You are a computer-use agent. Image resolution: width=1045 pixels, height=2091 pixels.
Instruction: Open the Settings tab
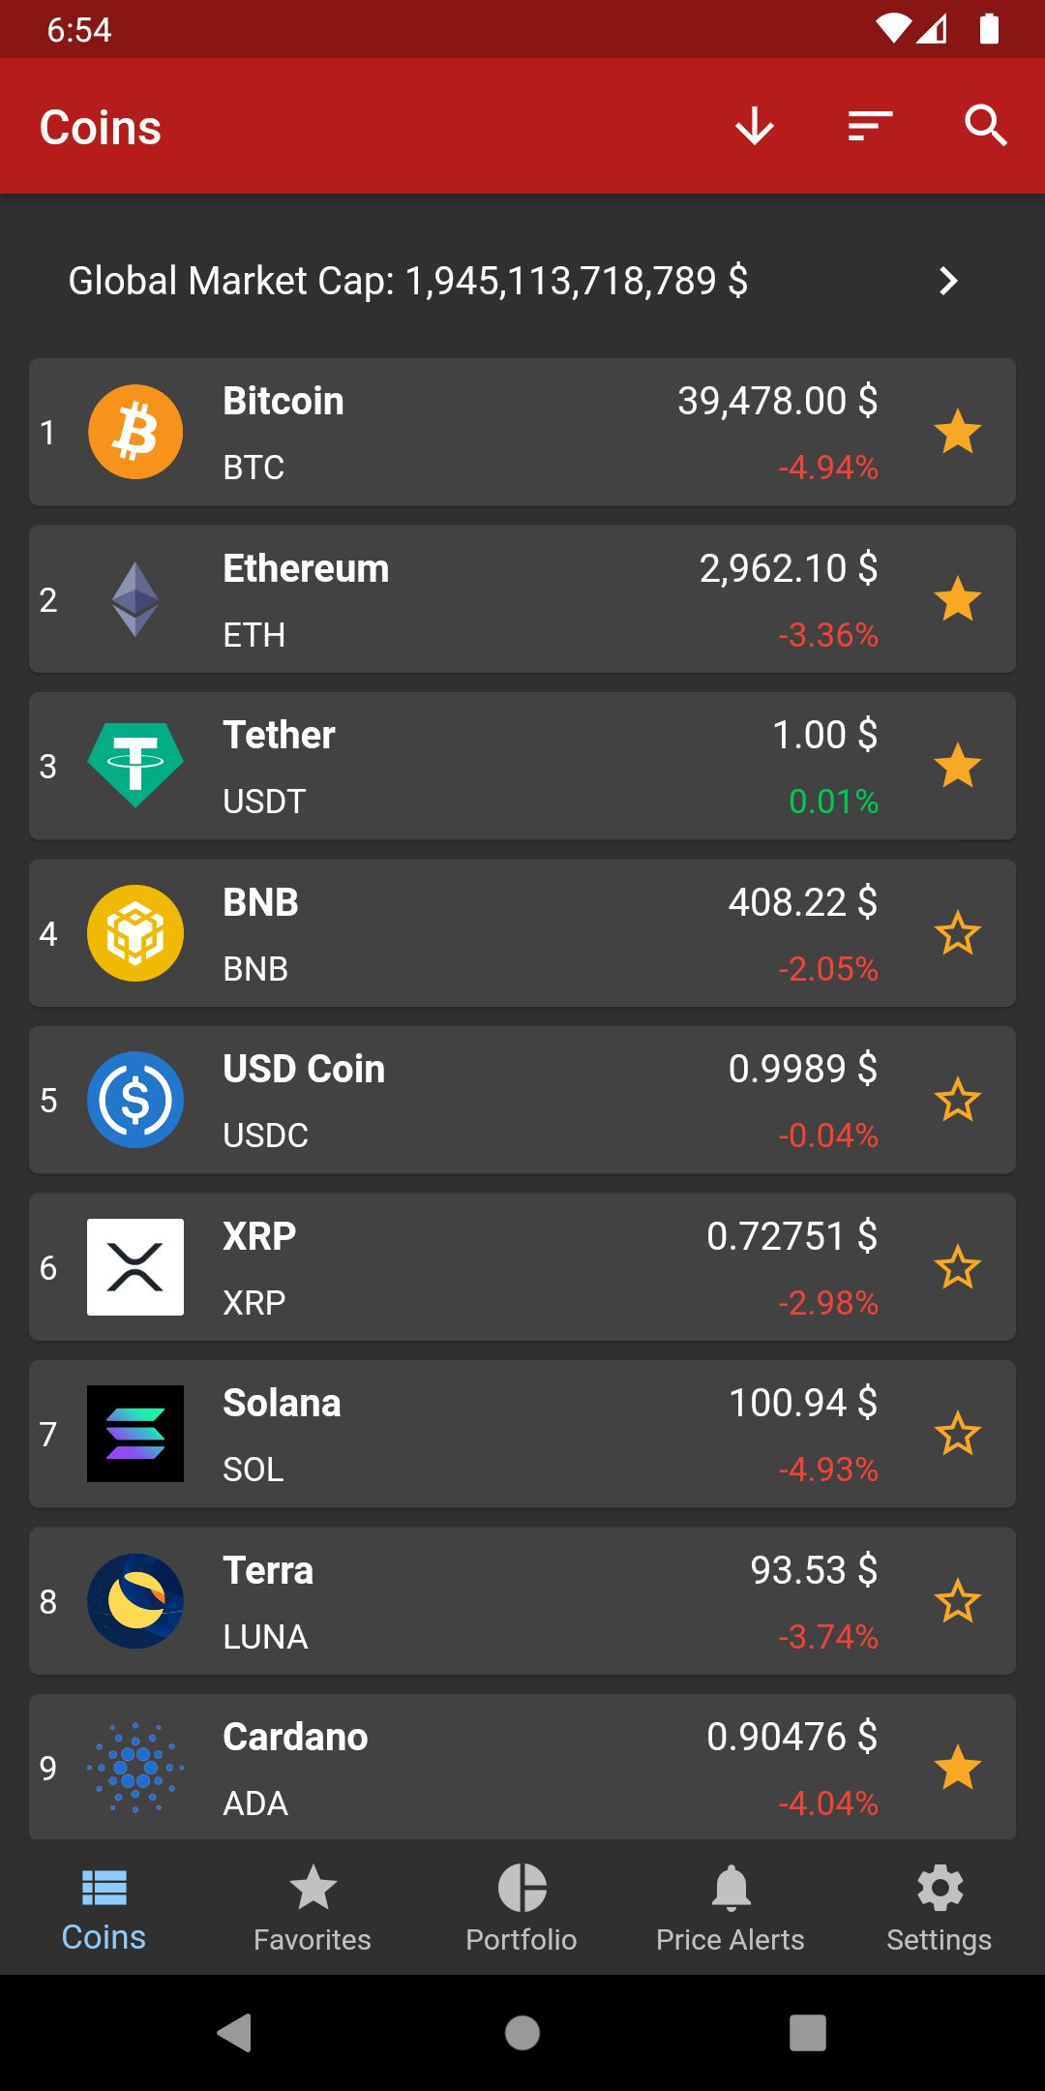pyautogui.click(x=940, y=1907)
